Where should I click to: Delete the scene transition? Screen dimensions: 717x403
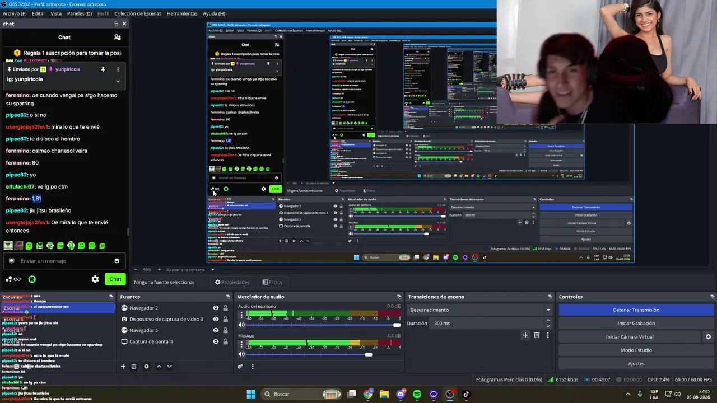tap(537, 335)
